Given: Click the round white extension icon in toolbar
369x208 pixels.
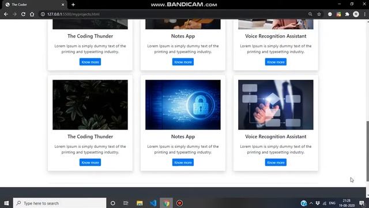Looking at the screenshot, I should click(x=330, y=14).
